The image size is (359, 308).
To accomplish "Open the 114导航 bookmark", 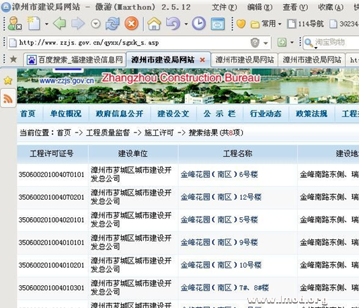I will point(305,24).
